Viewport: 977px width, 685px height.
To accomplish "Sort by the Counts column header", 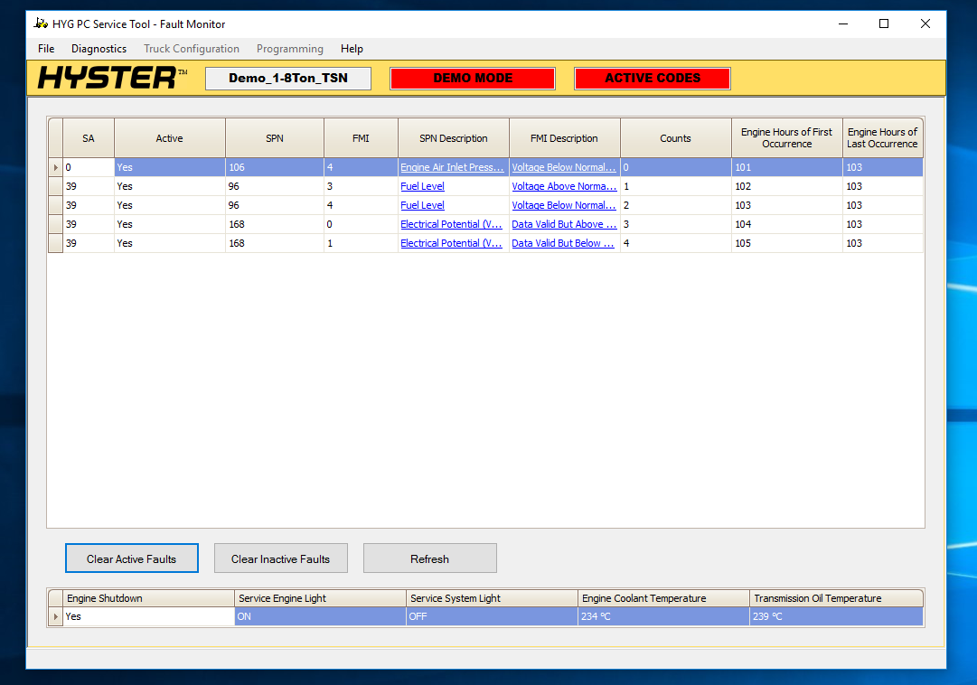I will click(x=675, y=138).
